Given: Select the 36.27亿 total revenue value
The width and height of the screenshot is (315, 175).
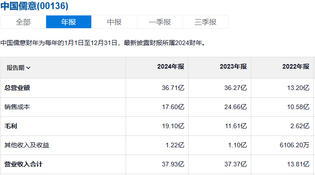Looking at the screenshot, I should click(x=236, y=88).
